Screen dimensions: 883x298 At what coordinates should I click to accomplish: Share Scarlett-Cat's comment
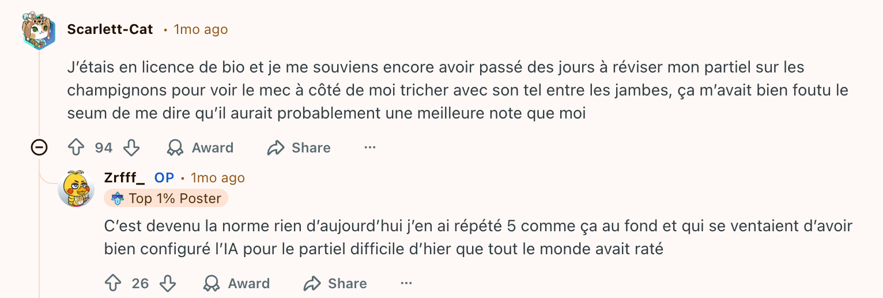(x=299, y=148)
